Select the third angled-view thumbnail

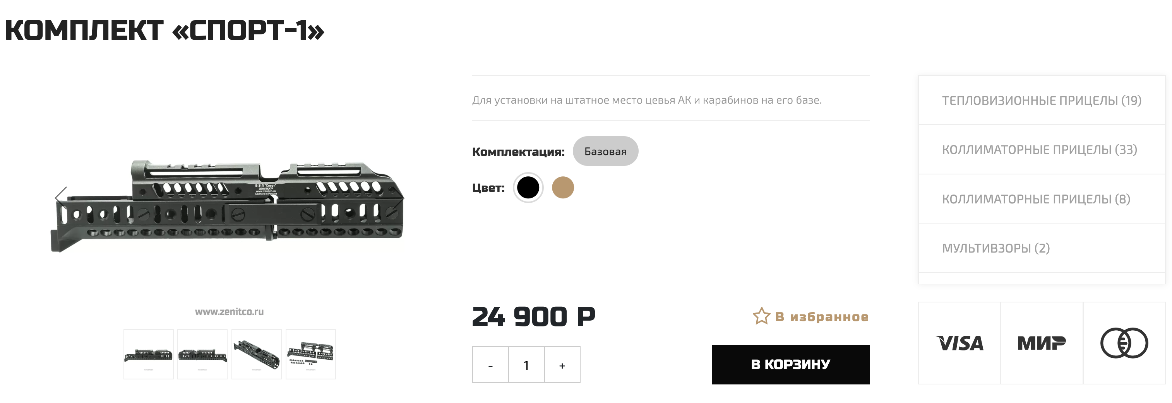click(x=257, y=354)
